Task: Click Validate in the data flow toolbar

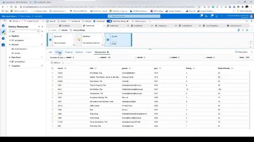Action: coord(63,30)
